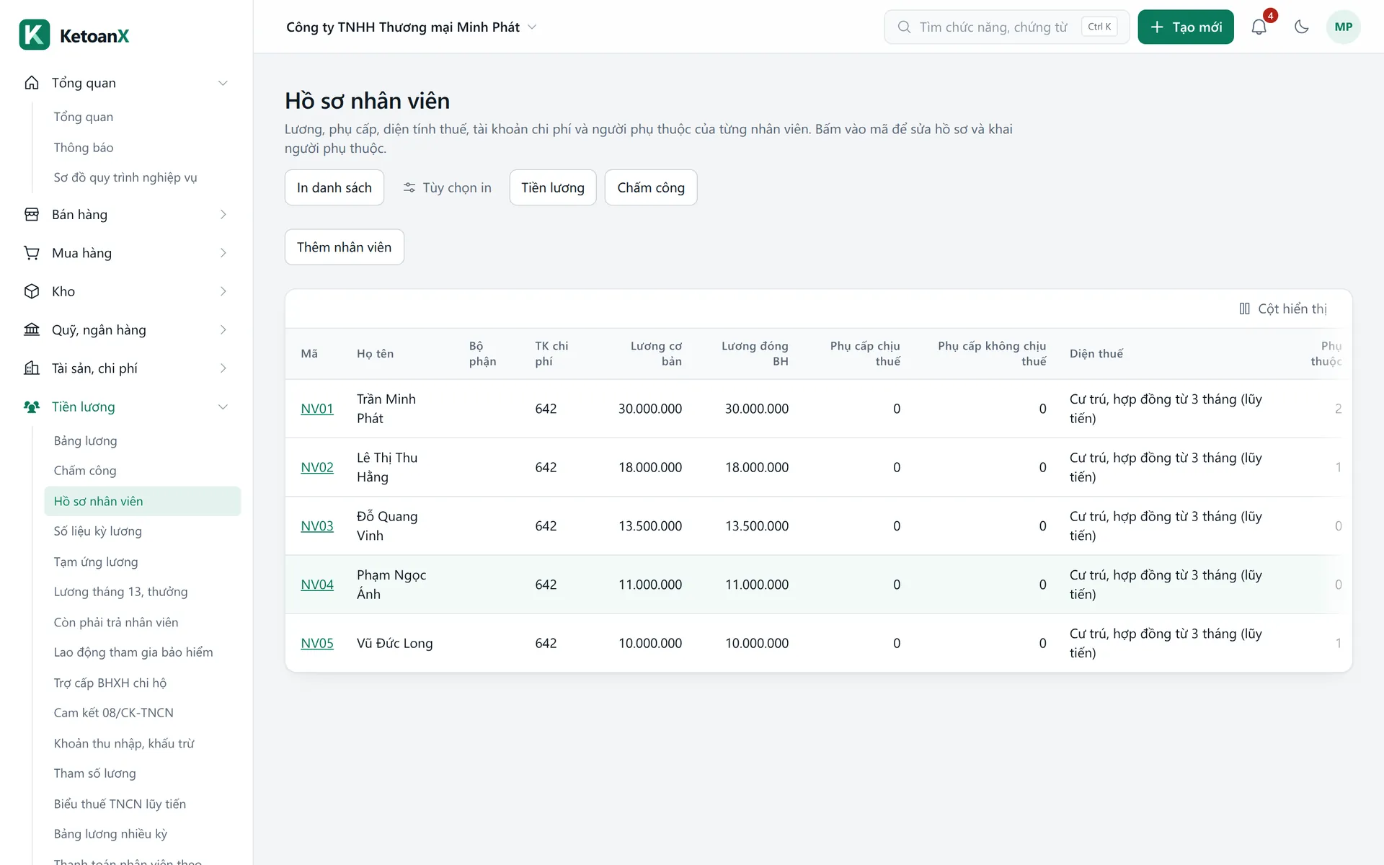Collapse the Tổng quan section chevron
1384x865 pixels.
click(223, 83)
